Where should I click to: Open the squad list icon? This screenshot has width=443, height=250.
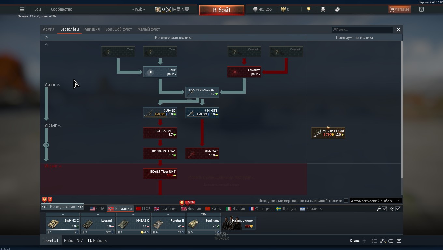tap(375, 241)
